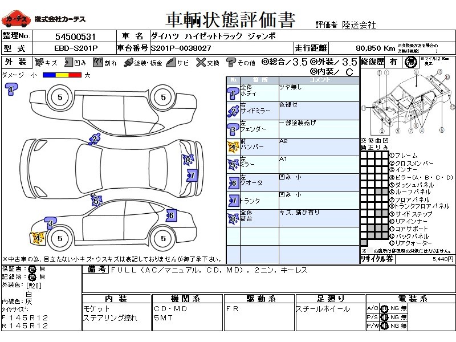Click the mileage value 80,850 Km
The width and height of the screenshot is (456, 342).
[375, 48]
